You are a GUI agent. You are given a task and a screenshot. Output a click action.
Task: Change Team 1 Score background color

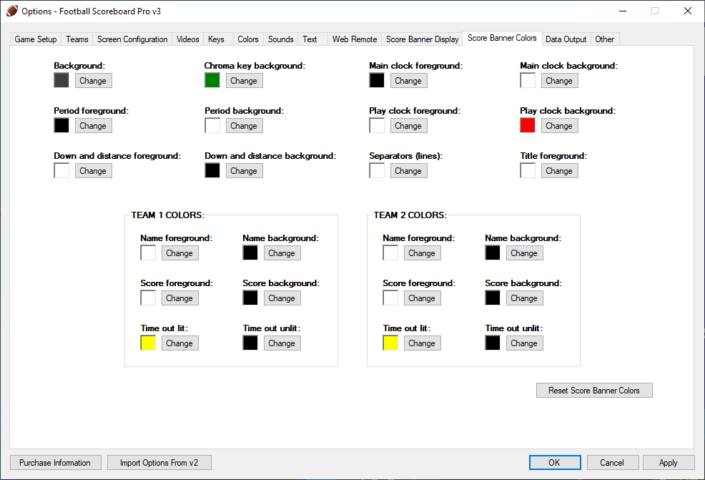click(282, 298)
